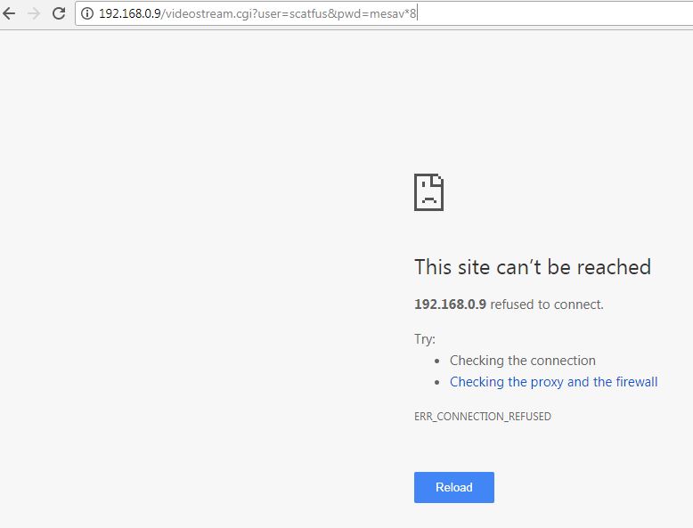Click 'This site can't be reached' heading
The height and width of the screenshot is (528, 693).
pyautogui.click(x=533, y=267)
